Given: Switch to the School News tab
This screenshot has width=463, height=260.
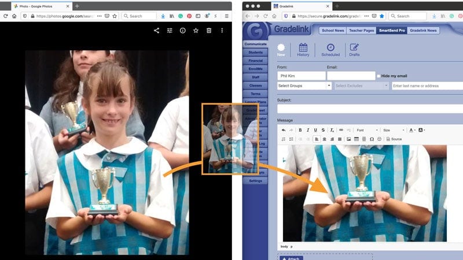Looking at the screenshot, I should 333,31.
